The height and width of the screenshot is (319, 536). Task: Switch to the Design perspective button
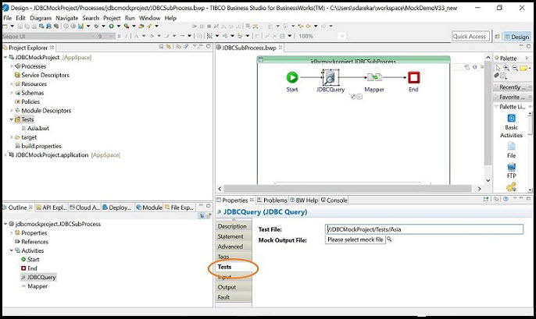[516, 37]
